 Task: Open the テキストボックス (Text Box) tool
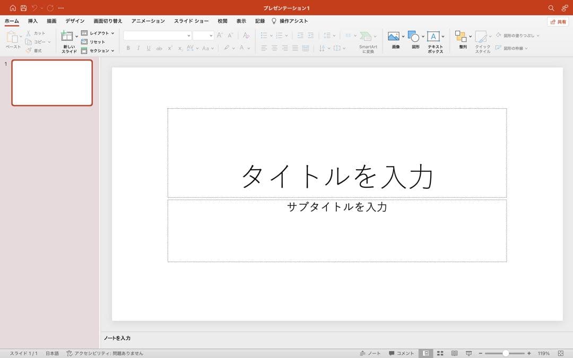433,36
